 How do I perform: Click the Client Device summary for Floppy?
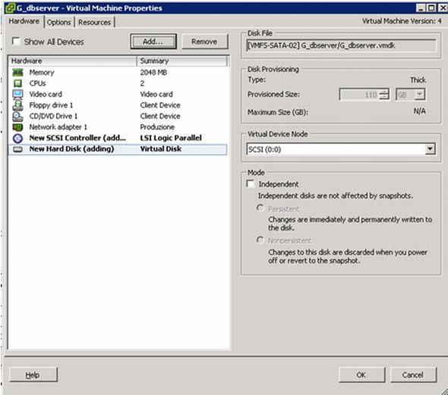click(x=160, y=105)
